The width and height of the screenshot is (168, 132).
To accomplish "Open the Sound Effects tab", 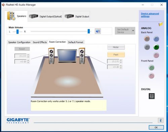I will click(40, 42).
